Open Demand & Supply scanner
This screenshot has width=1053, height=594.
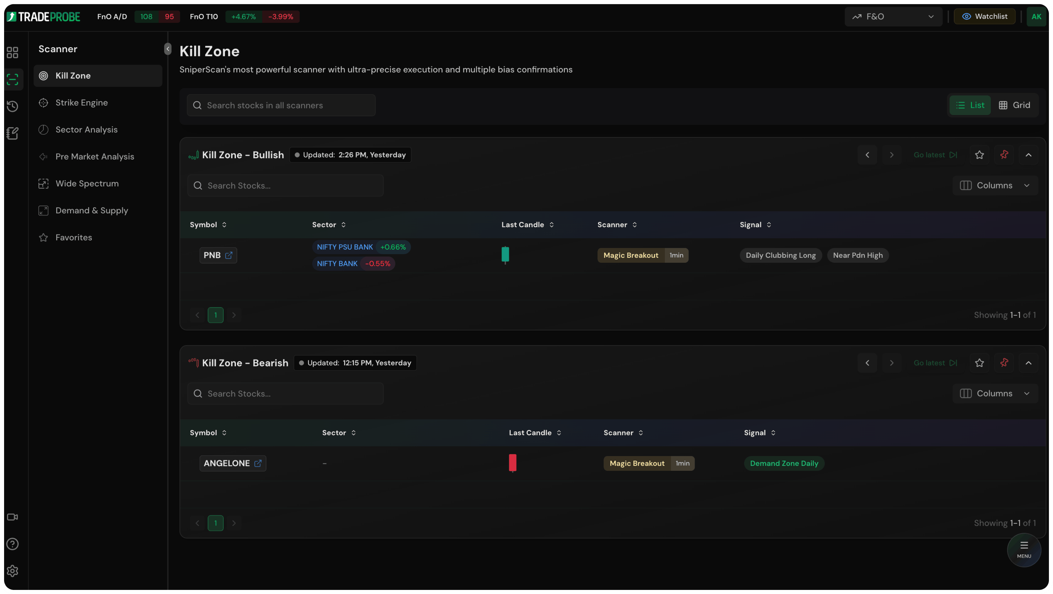point(98,211)
